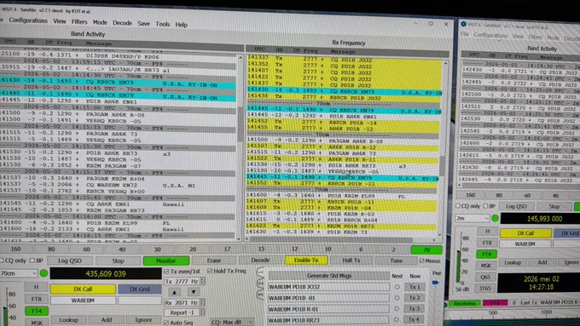
Task: Toggle Tx even/1st checkbox
Action: coord(166,271)
